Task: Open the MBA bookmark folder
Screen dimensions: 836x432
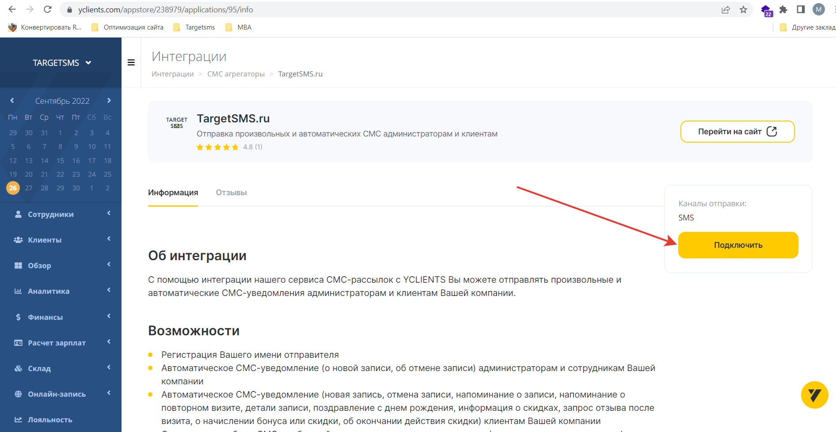Action: click(x=238, y=27)
